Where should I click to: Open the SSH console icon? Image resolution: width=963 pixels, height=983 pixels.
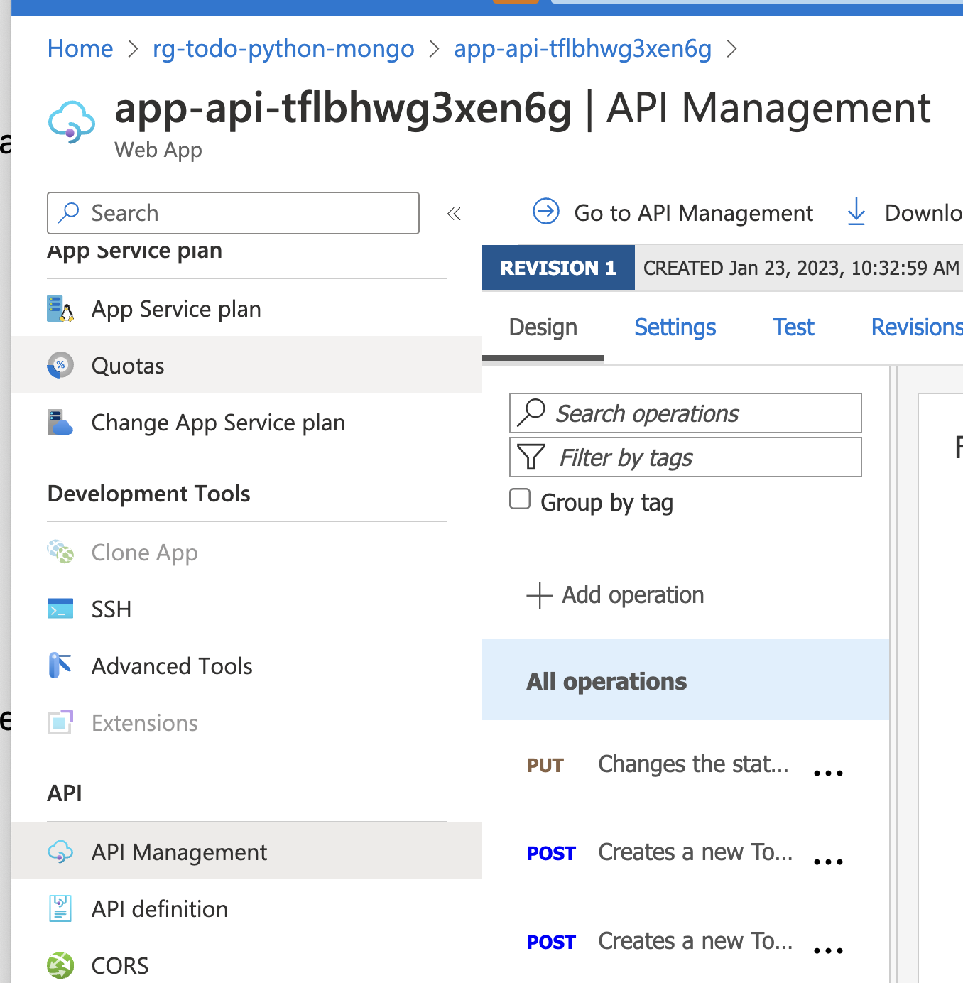60,609
